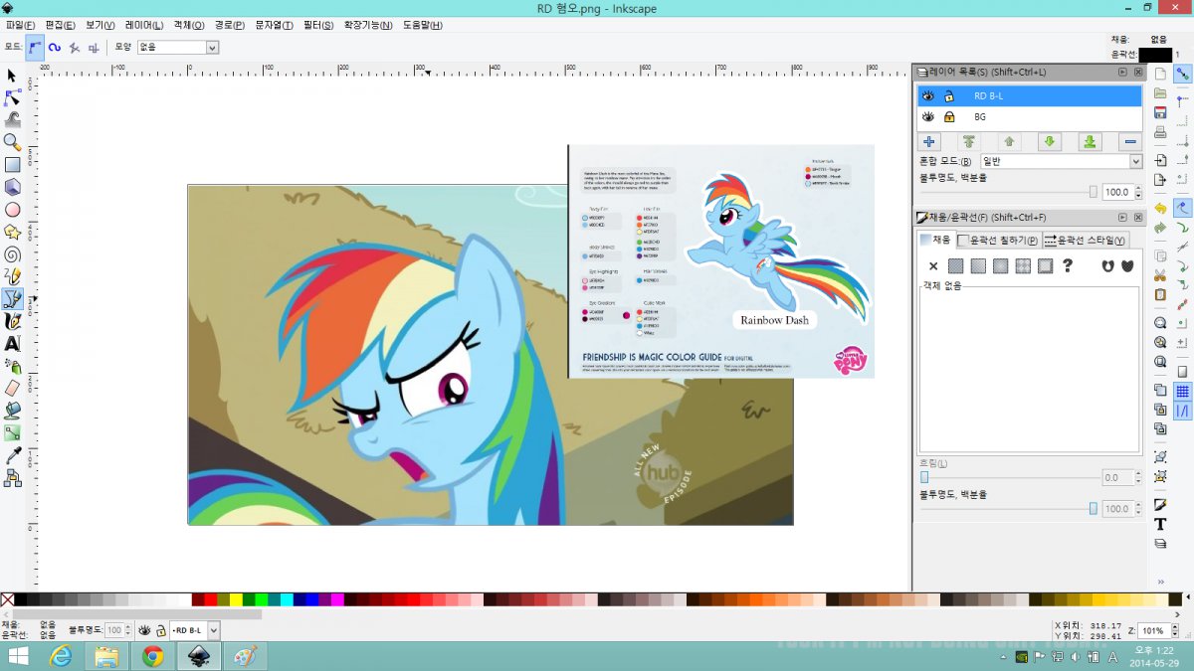Pick the cyan palette swatch

tap(287, 599)
